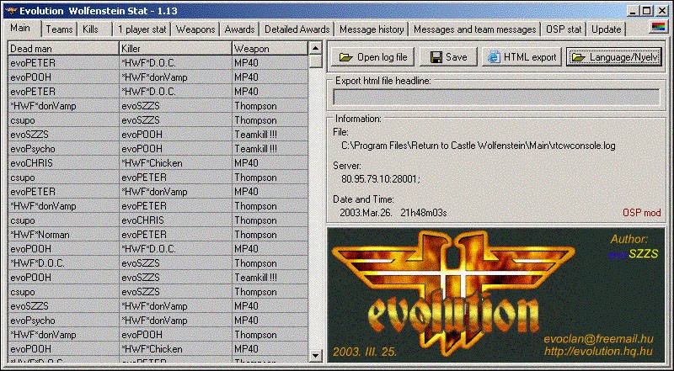Click the Save button
Screen dimensions: 674x371
click(448, 57)
